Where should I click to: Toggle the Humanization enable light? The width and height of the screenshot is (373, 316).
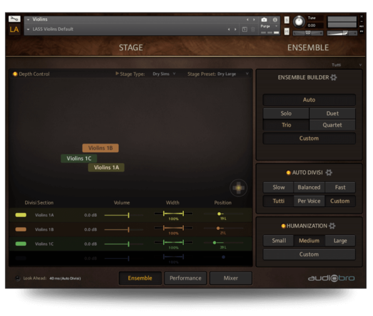(283, 226)
